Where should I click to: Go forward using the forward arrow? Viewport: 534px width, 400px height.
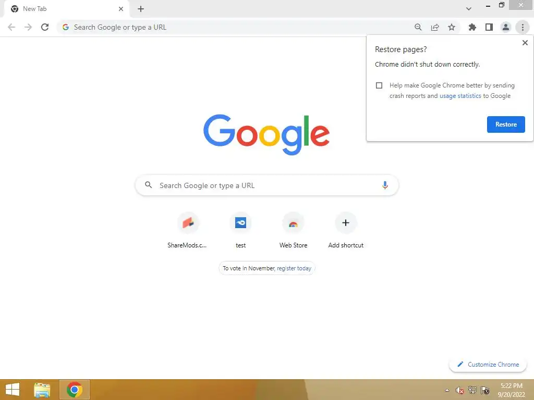pos(28,27)
